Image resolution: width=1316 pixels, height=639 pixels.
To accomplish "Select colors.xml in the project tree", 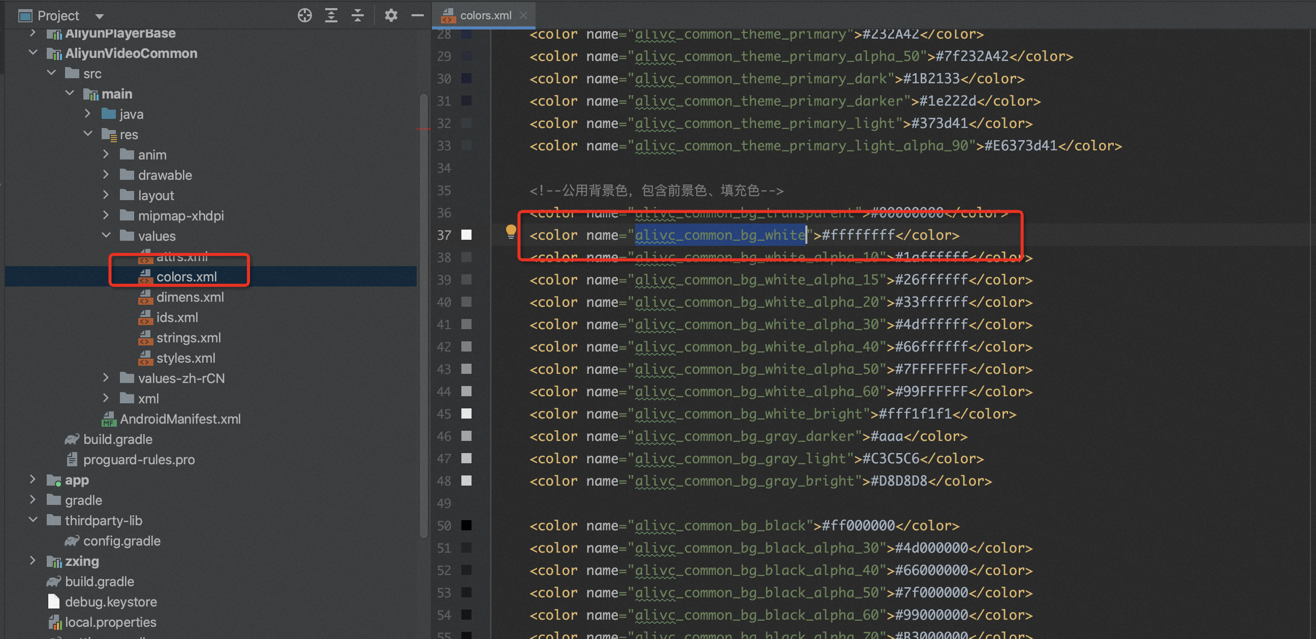I will [186, 276].
